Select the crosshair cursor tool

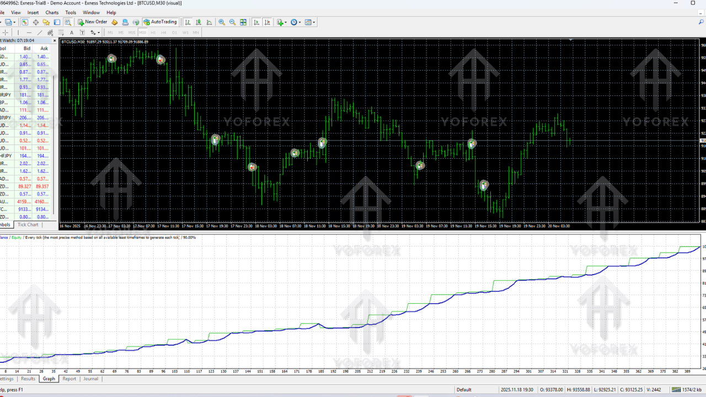pyautogui.click(x=6, y=33)
